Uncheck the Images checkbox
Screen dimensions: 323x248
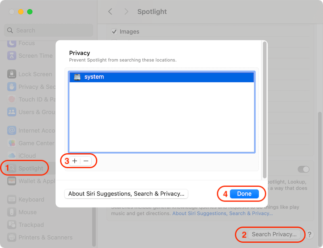click(114, 31)
